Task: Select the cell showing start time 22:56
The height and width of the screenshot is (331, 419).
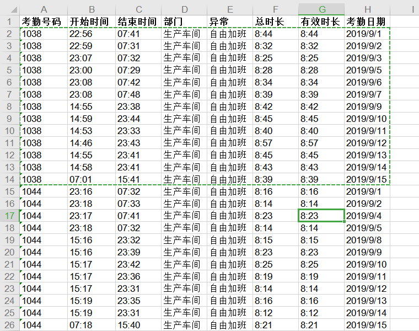Action: tap(92, 34)
